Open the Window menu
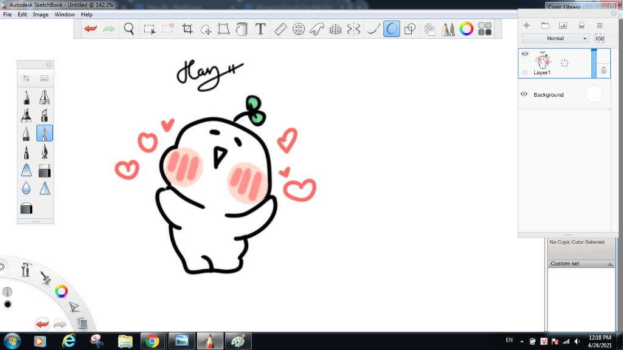Image resolution: width=623 pixels, height=350 pixels. (x=64, y=15)
